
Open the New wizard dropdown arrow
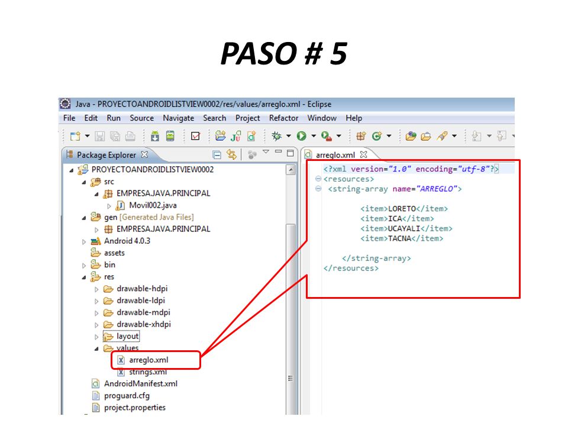pos(88,136)
